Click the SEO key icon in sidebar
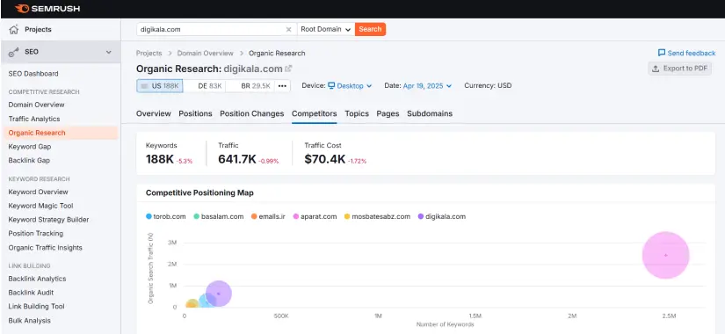 (14, 52)
